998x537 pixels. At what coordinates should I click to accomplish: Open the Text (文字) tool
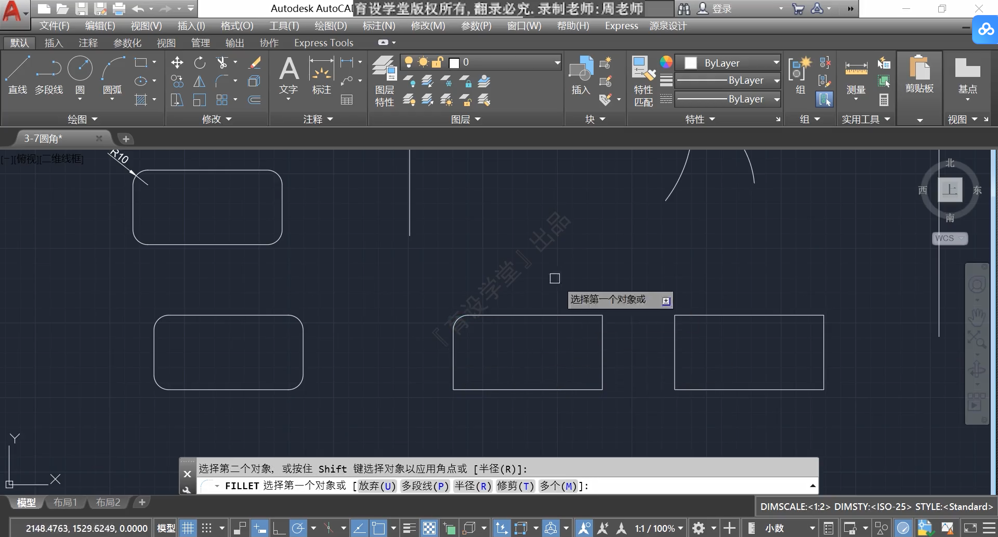point(288,76)
